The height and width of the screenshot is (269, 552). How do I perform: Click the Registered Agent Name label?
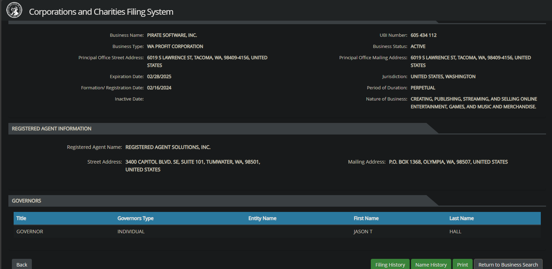click(94, 147)
